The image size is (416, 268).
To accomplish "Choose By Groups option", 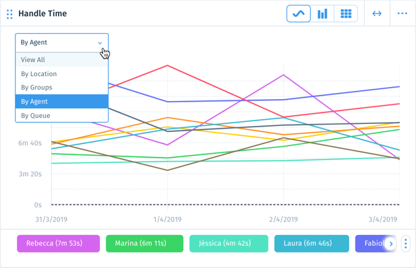I will pyautogui.click(x=62, y=88).
